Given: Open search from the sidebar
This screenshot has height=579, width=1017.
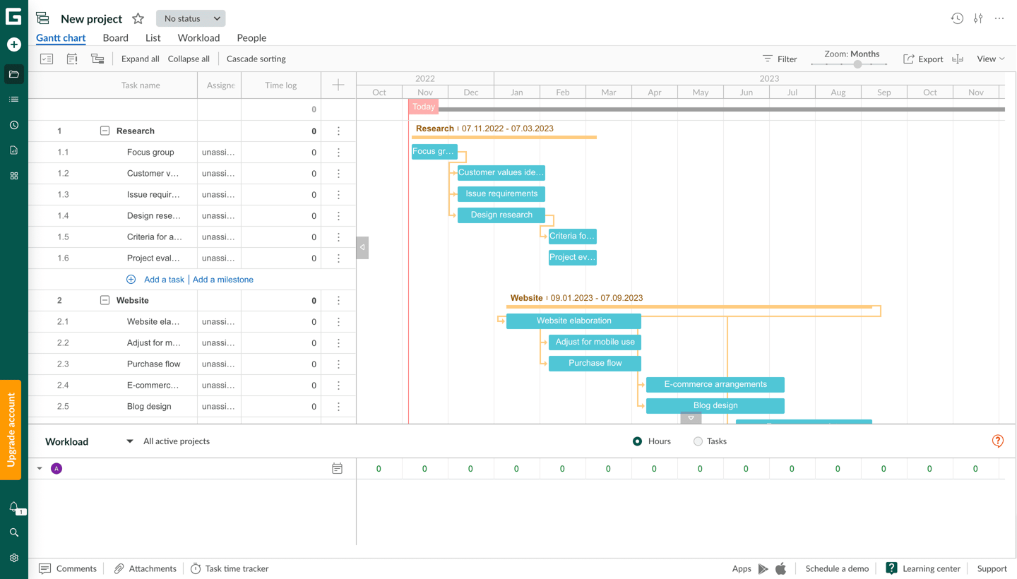Looking at the screenshot, I should pos(13,532).
